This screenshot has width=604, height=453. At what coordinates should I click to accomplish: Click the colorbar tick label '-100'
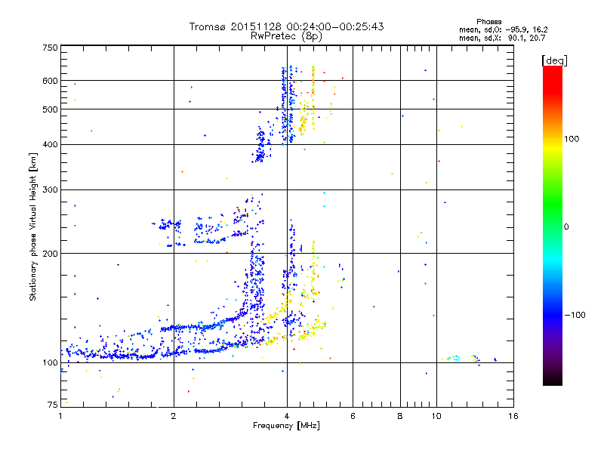(x=575, y=315)
